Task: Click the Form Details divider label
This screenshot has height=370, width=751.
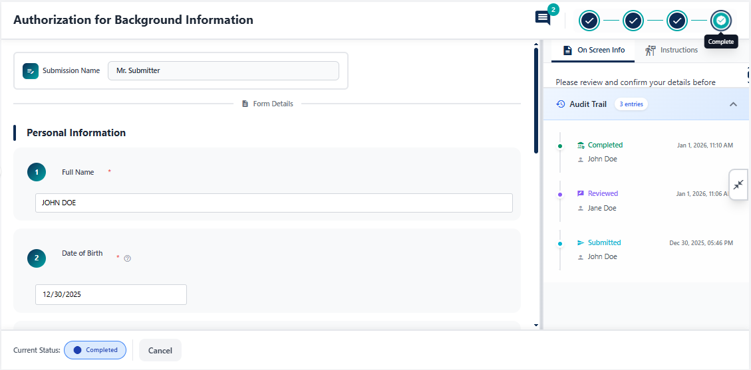Action: (x=273, y=104)
